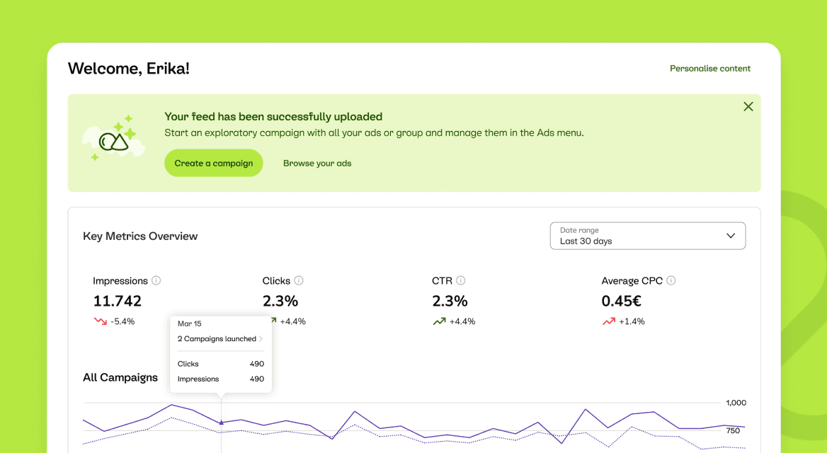The image size is (827, 453).
Task: Dismiss the feed uploaded banner
Action: 748,107
